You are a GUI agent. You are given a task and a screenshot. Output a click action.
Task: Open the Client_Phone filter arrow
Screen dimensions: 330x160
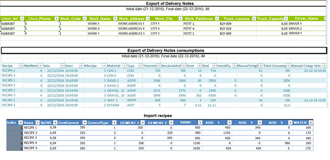(57, 18)
